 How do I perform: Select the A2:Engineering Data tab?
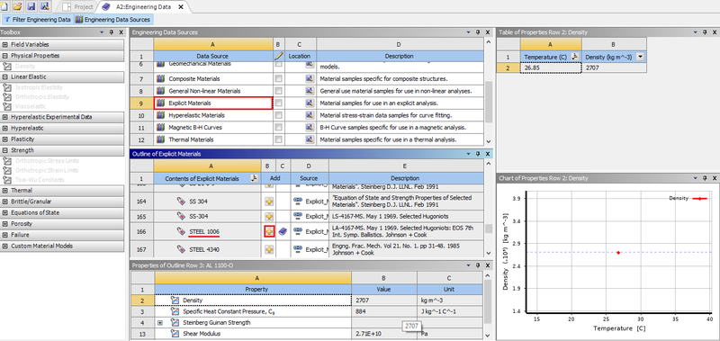pos(138,7)
